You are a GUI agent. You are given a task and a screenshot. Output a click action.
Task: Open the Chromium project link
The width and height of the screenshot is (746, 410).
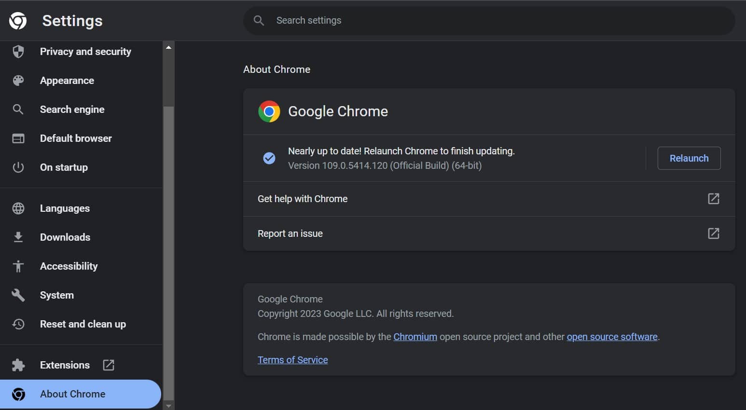[415, 336]
